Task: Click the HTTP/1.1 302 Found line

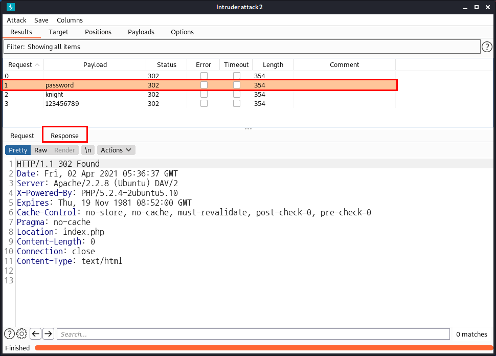Action: click(58, 164)
